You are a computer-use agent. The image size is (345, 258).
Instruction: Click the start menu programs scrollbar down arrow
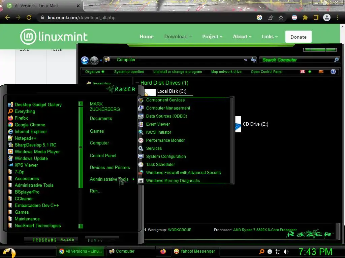click(x=81, y=226)
